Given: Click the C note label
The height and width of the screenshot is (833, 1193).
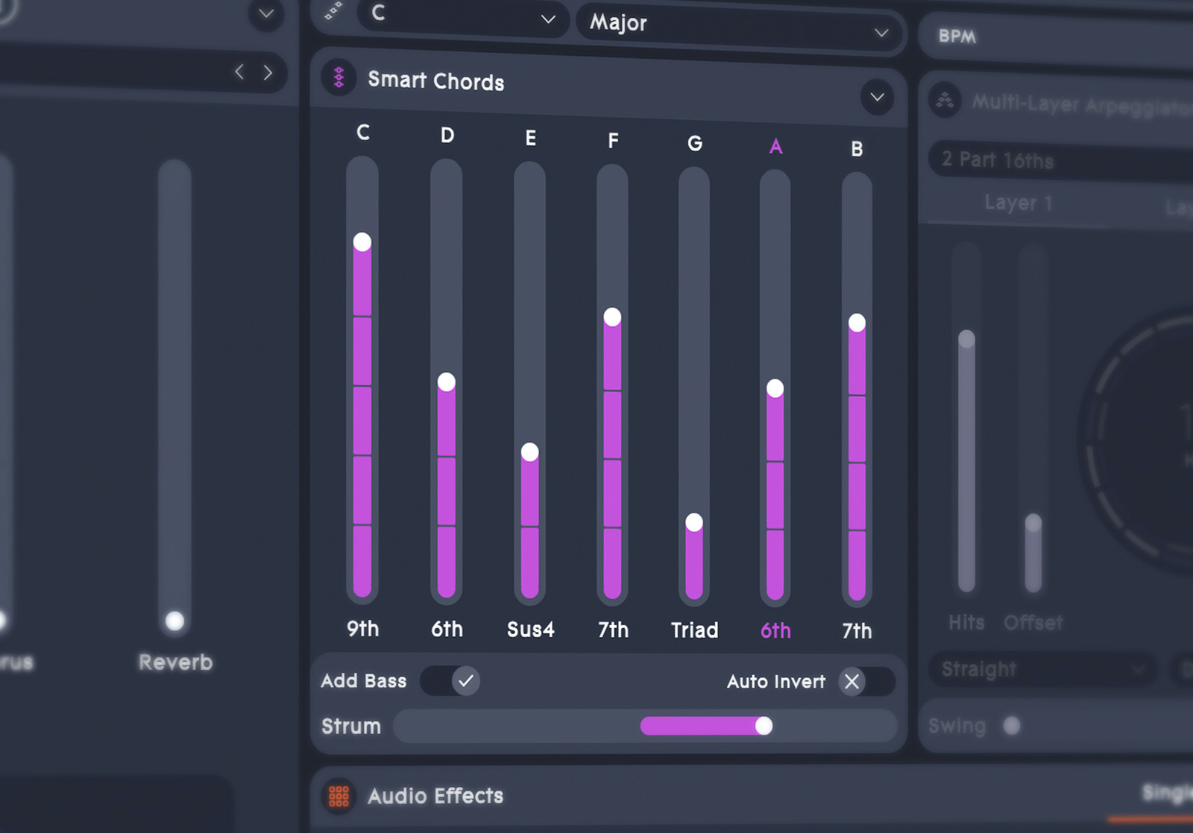Looking at the screenshot, I should tap(363, 133).
